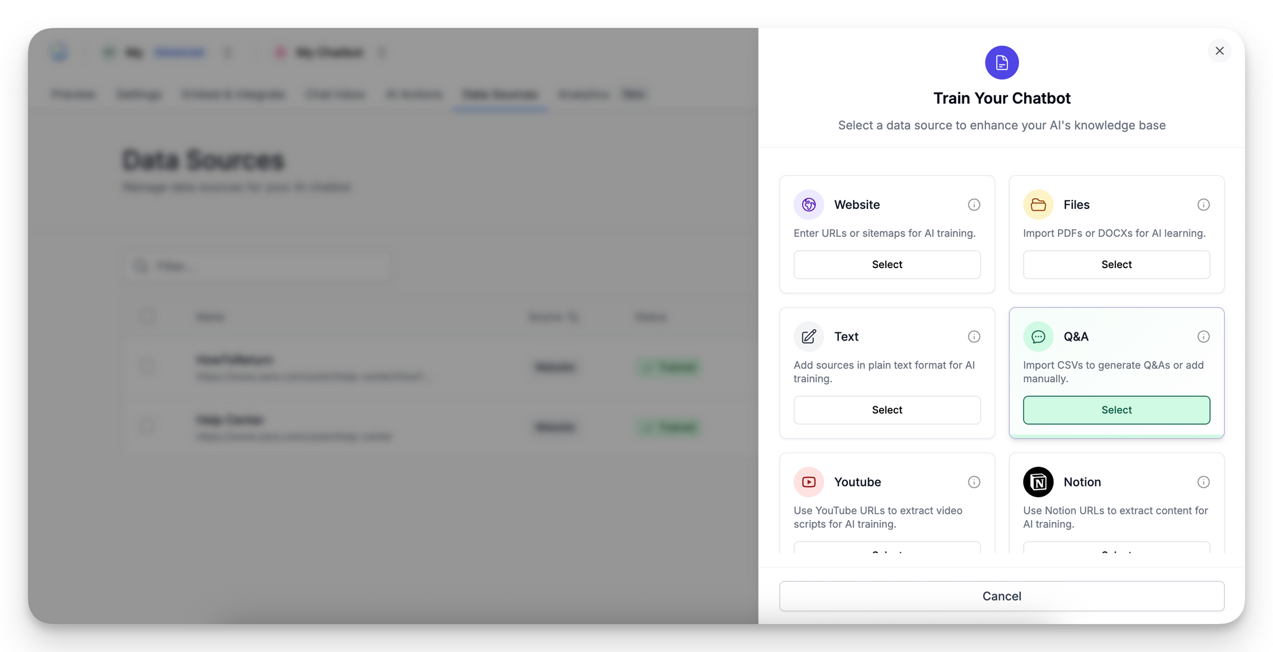Show info about the Text source
Screen dimensions: 1273x652
pyautogui.click(x=974, y=336)
